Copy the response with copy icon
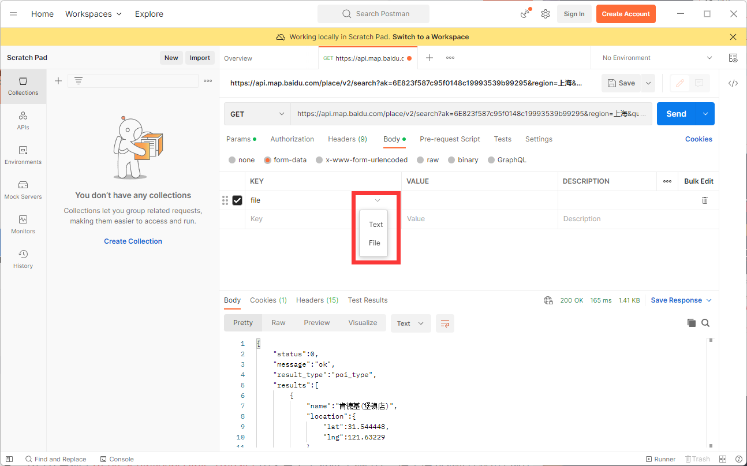The width and height of the screenshot is (747, 466). [692, 323]
